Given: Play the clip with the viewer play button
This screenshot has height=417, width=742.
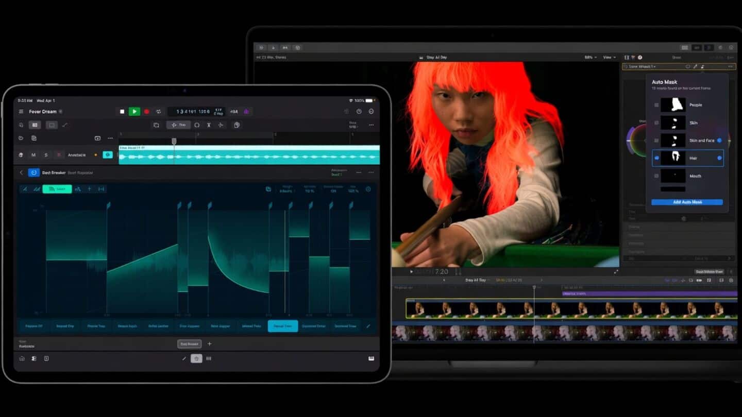Looking at the screenshot, I should (x=411, y=271).
